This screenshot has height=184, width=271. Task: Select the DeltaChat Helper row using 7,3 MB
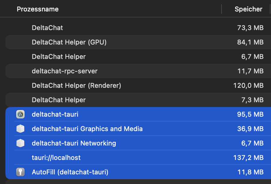tap(59, 100)
